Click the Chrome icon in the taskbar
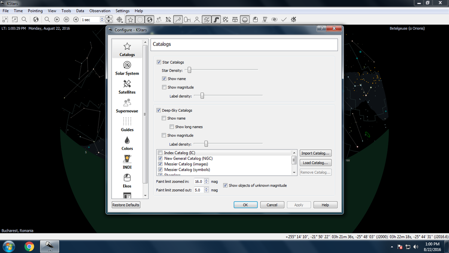The image size is (449, 253). point(29,246)
